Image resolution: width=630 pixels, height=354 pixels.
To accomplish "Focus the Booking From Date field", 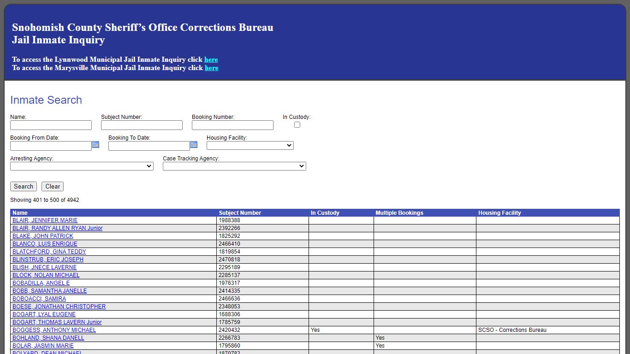I will tap(51, 146).
